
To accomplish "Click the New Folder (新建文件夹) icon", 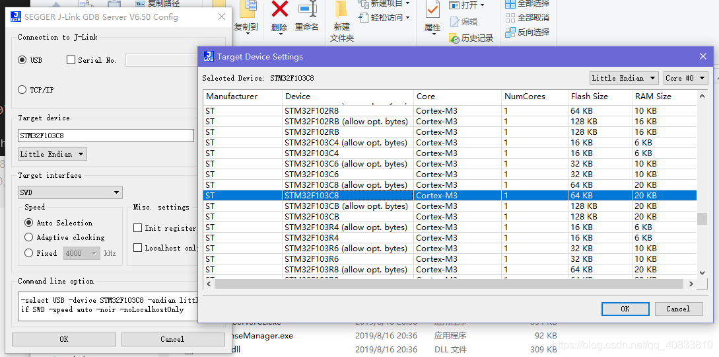I will pos(341,9).
